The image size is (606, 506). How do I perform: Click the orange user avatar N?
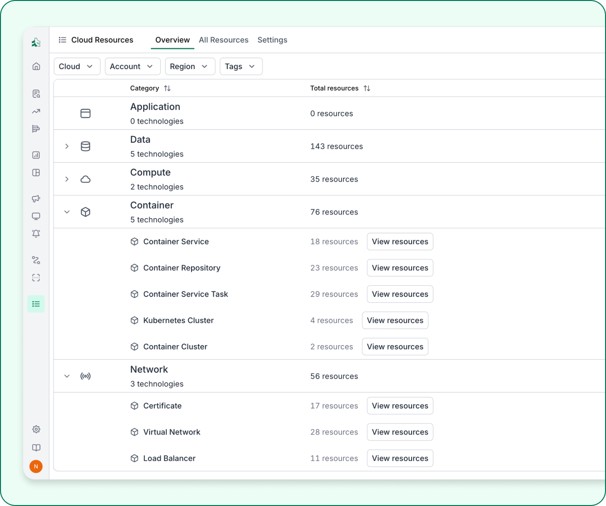[x=36, y=466]
